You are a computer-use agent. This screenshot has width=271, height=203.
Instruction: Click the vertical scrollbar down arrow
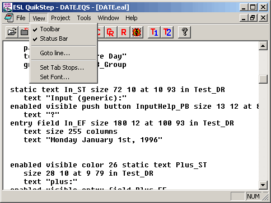(263, 185)
